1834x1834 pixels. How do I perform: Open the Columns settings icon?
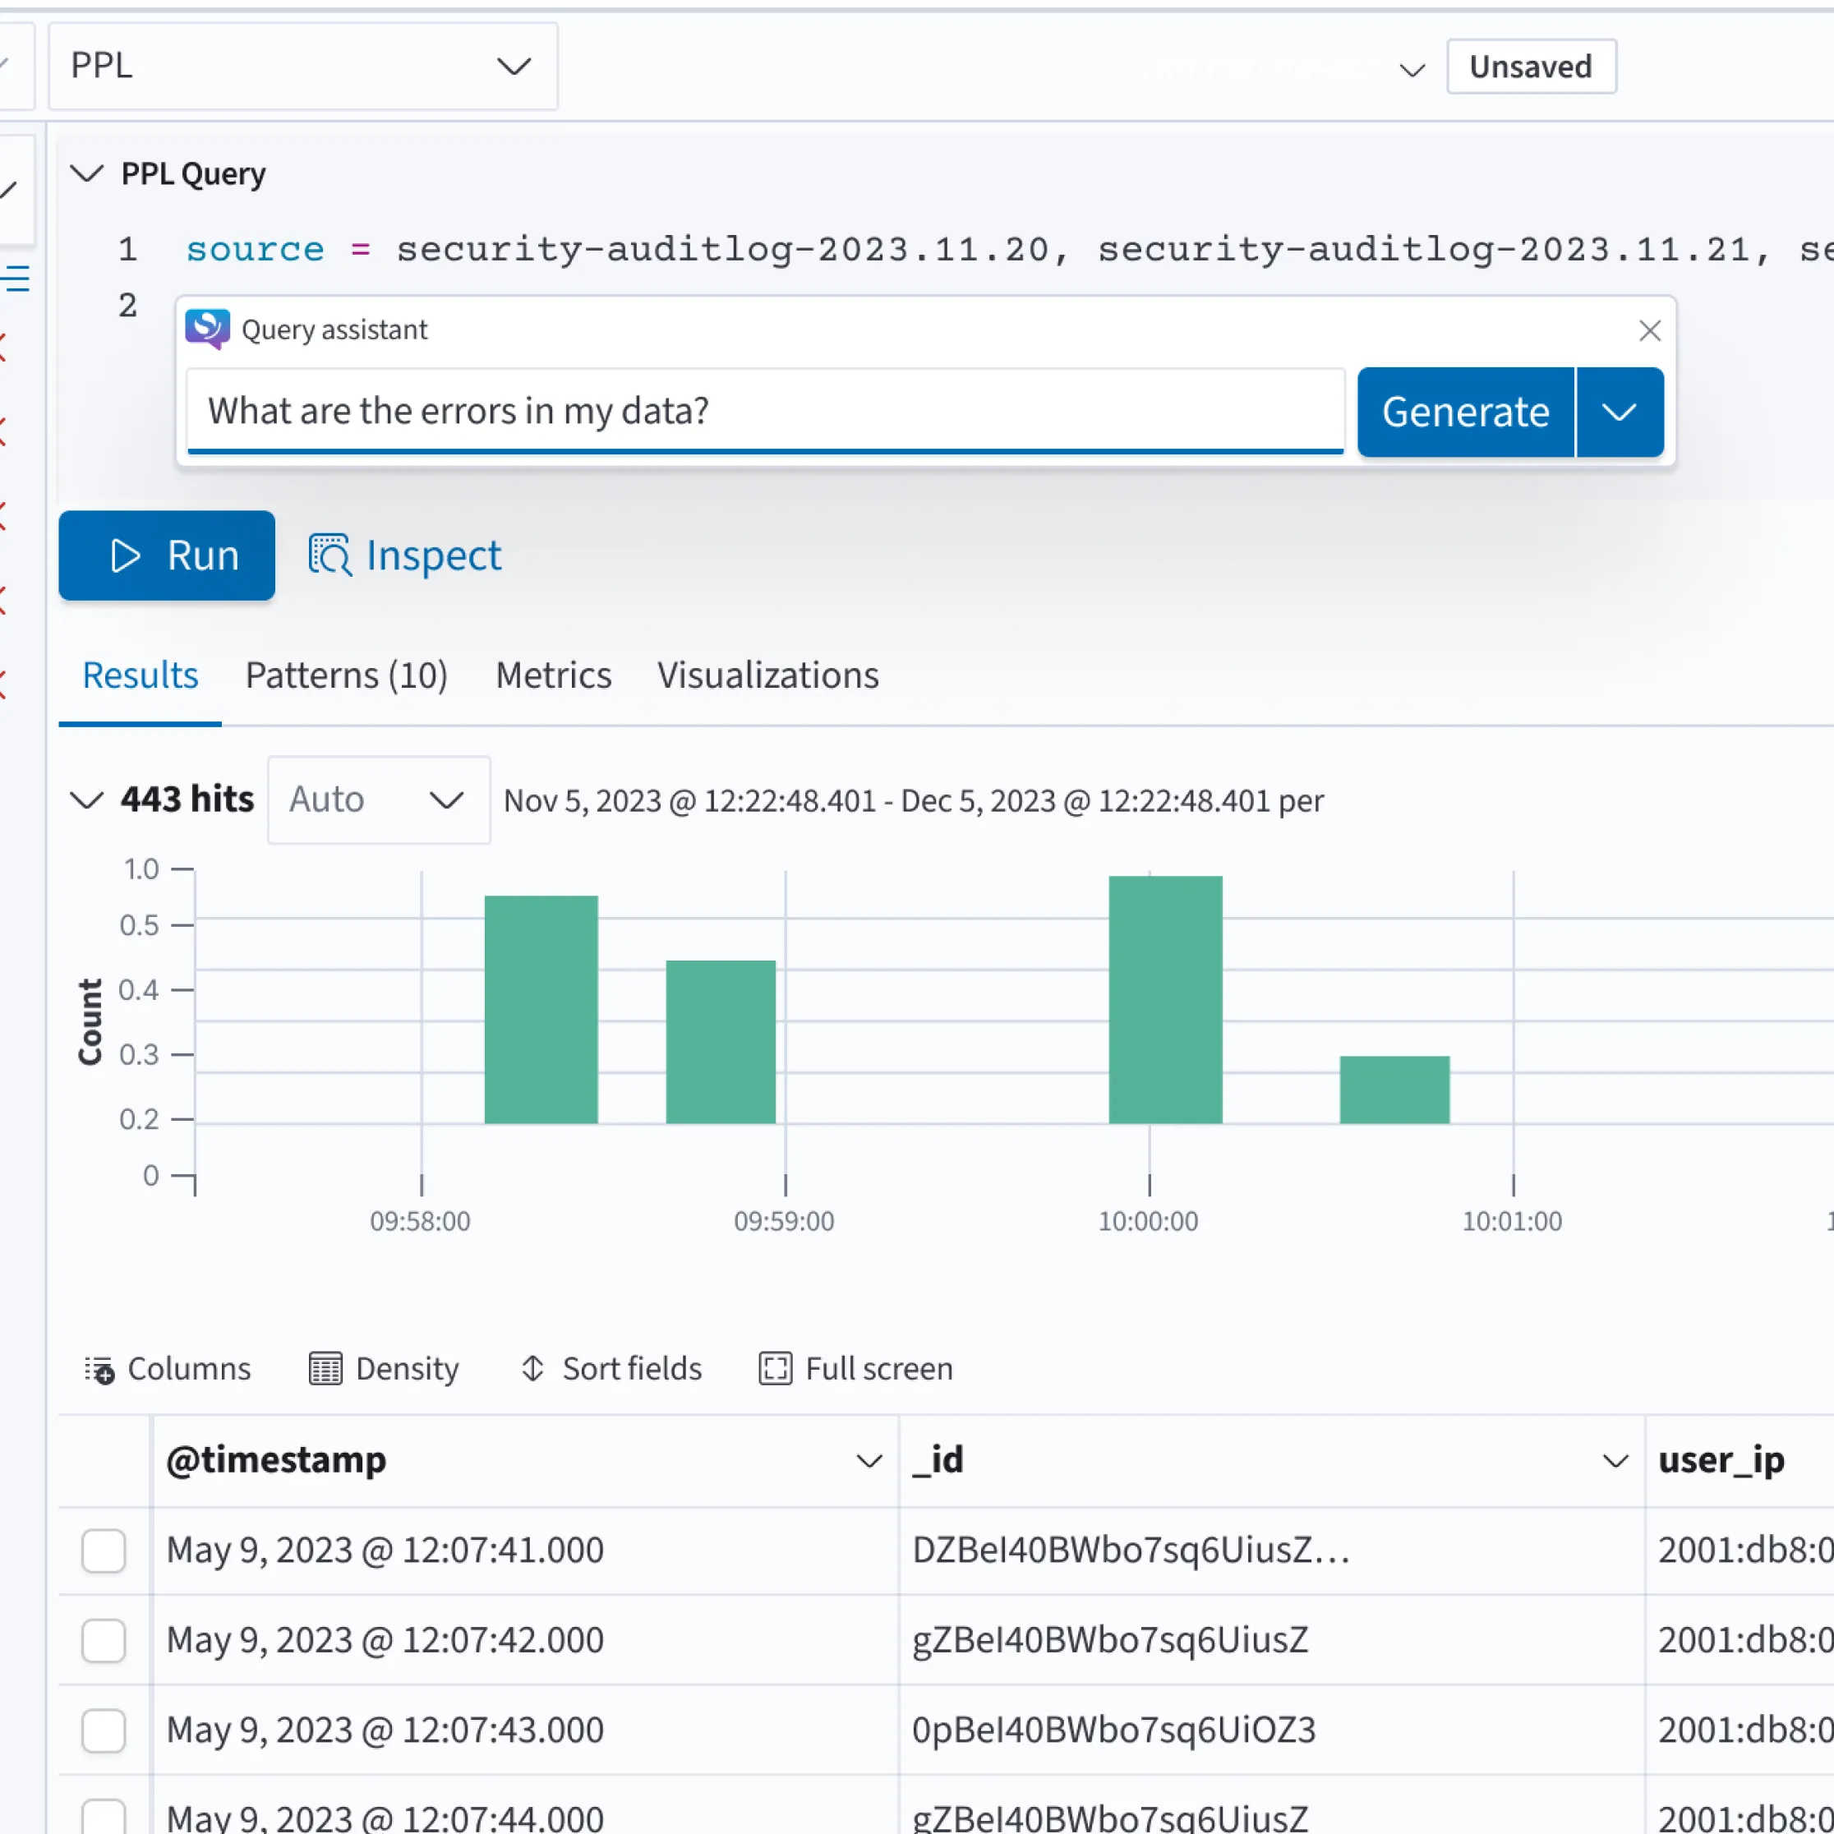pos(99,1369)
